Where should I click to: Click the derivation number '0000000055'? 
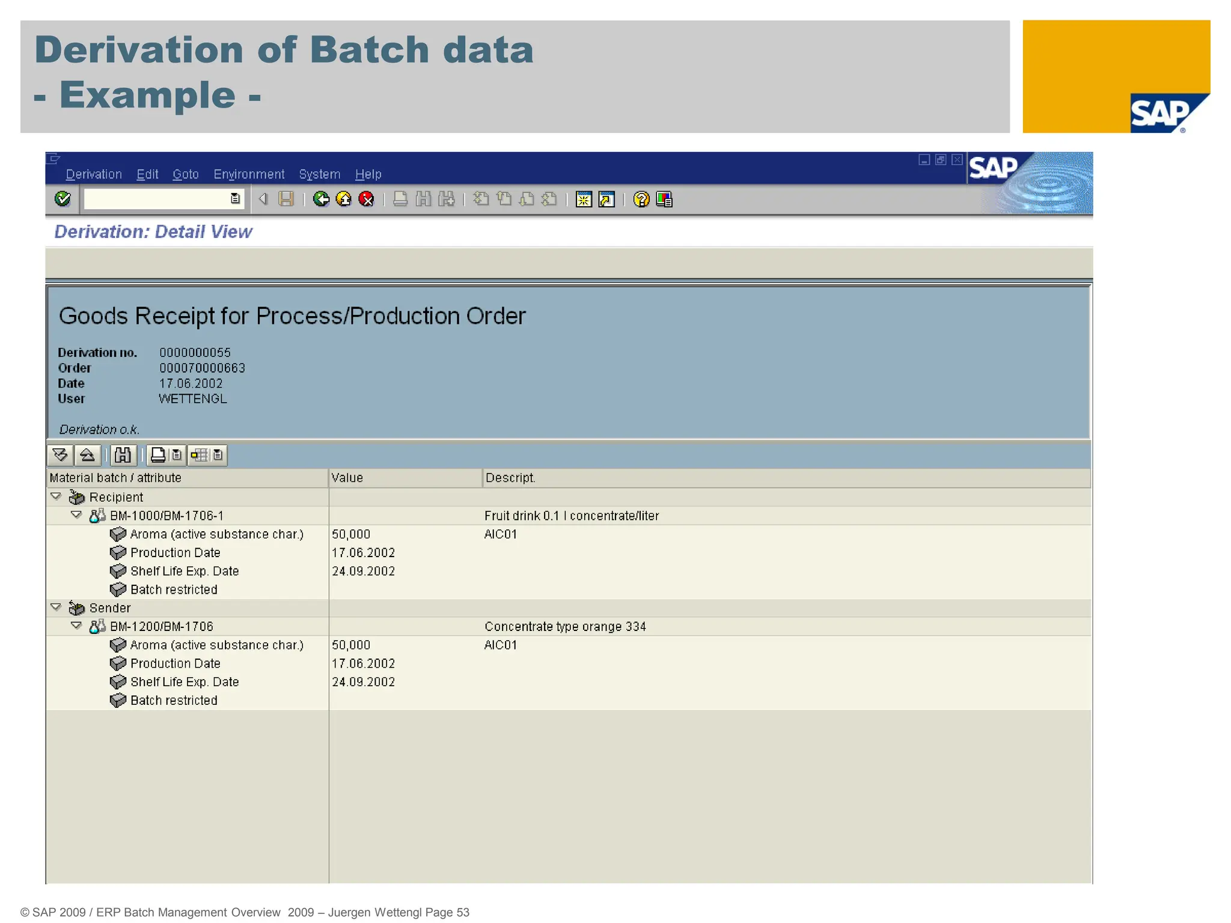pyautogui.click(x=195, y=353)
